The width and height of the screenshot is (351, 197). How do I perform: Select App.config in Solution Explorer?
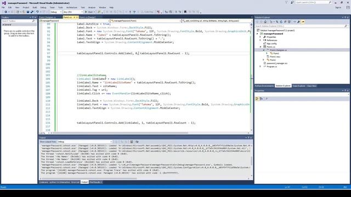[271, 44]
